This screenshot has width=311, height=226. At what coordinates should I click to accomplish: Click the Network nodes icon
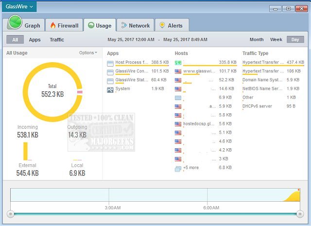coord(124,25)
